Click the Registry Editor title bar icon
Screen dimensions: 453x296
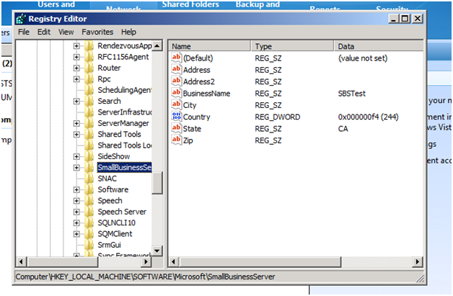pyautogui.click(x=21, y=19)
